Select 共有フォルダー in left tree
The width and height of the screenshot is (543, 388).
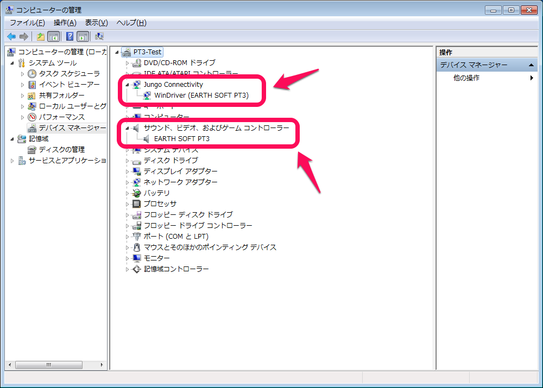62,95
